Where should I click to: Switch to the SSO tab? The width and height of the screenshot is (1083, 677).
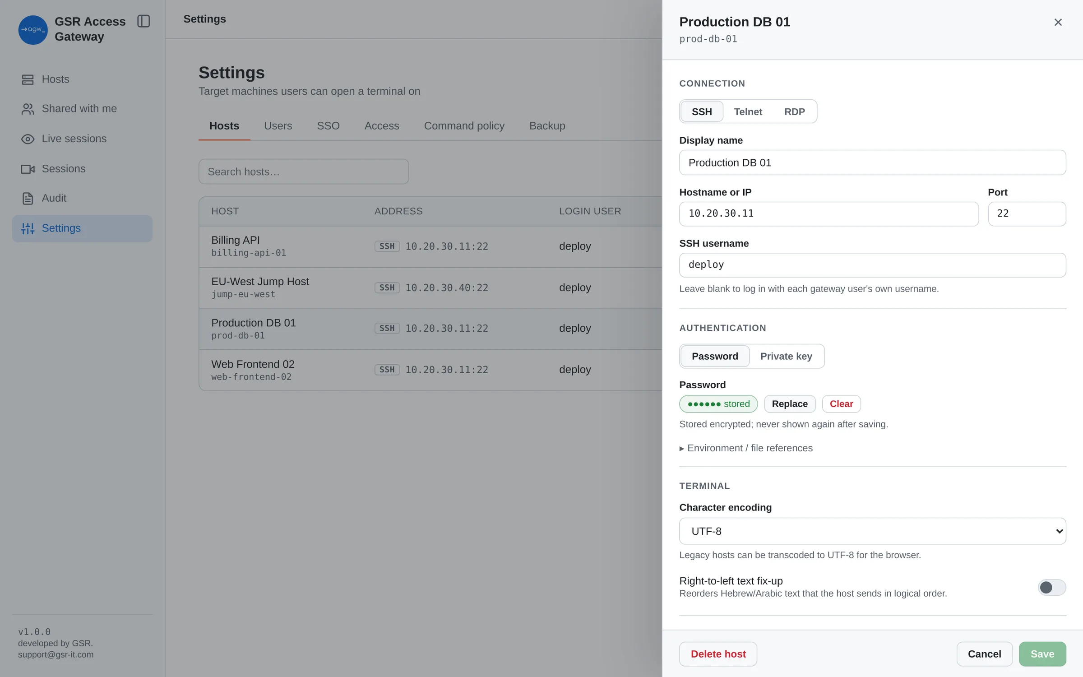pos(328,126)
